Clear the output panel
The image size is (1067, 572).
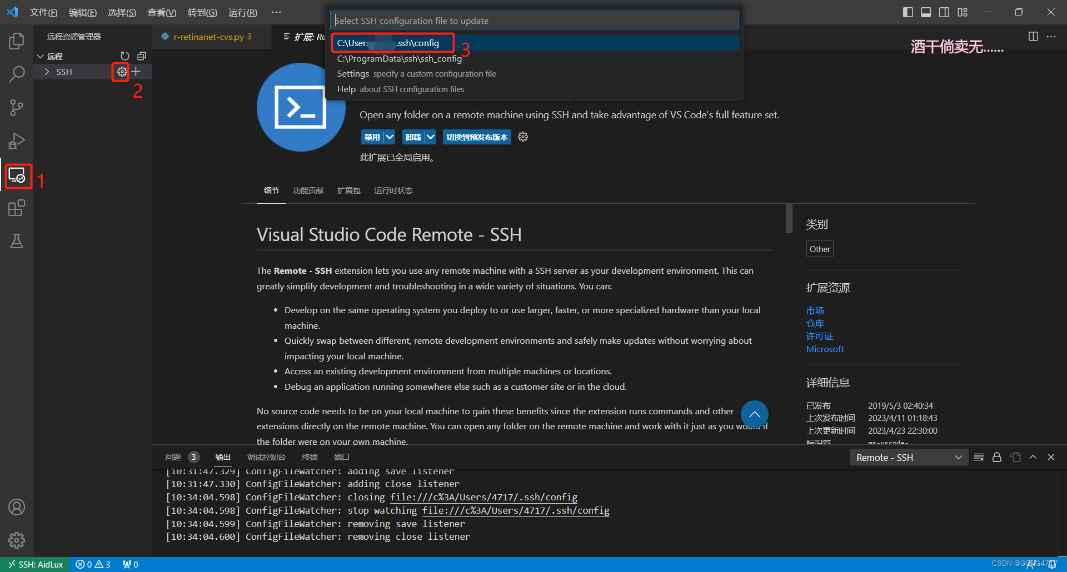[979, 457]
